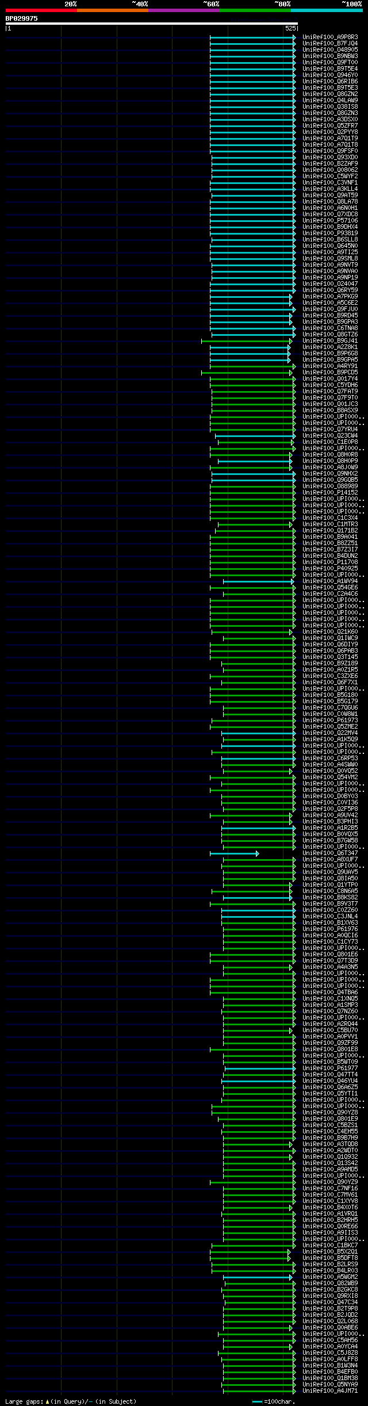Click the white query length bar
This screenshot has height=1406, width=368.
coord(152,24)
